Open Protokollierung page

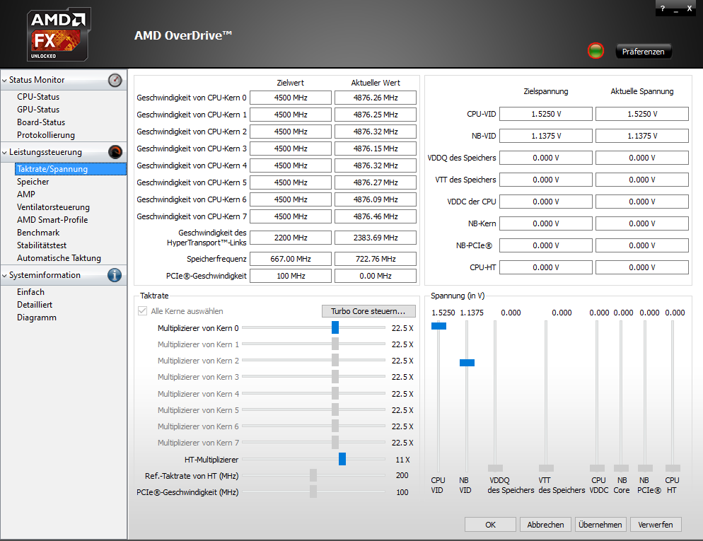click(46, 135)
